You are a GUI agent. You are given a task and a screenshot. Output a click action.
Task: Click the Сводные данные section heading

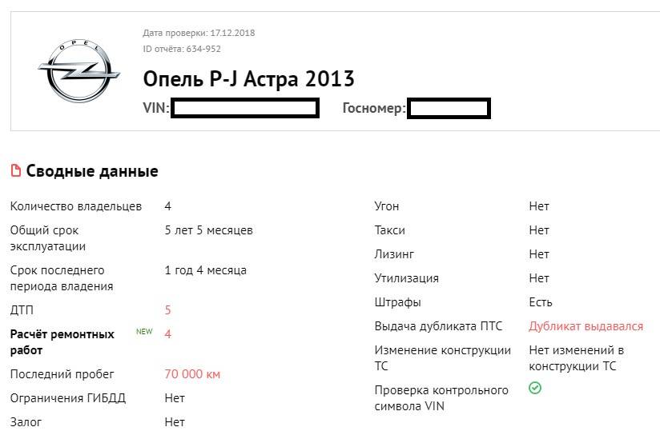92,171
